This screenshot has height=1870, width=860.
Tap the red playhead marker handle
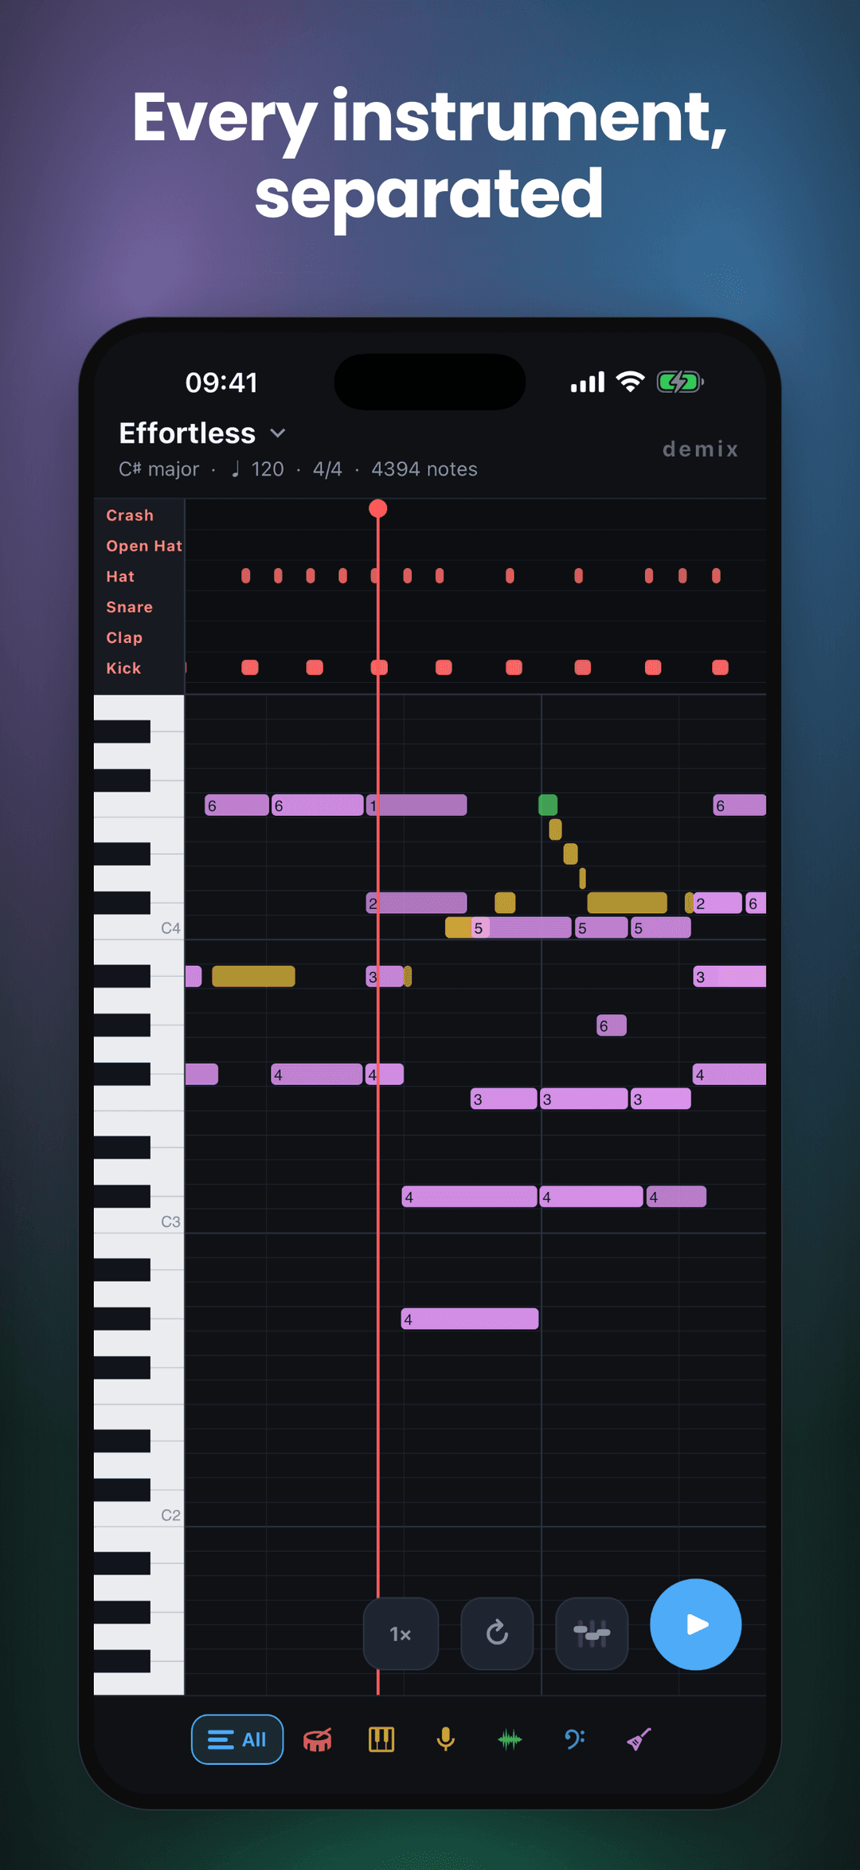pos(378,508)
